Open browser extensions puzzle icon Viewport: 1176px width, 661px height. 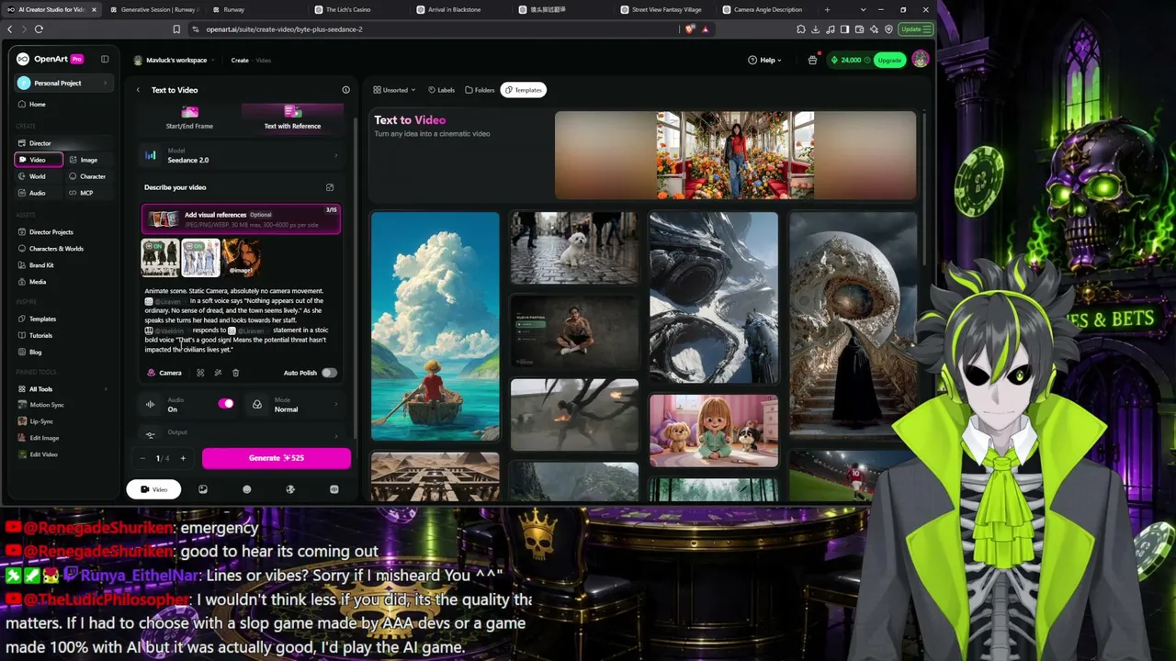click(801, 29)
